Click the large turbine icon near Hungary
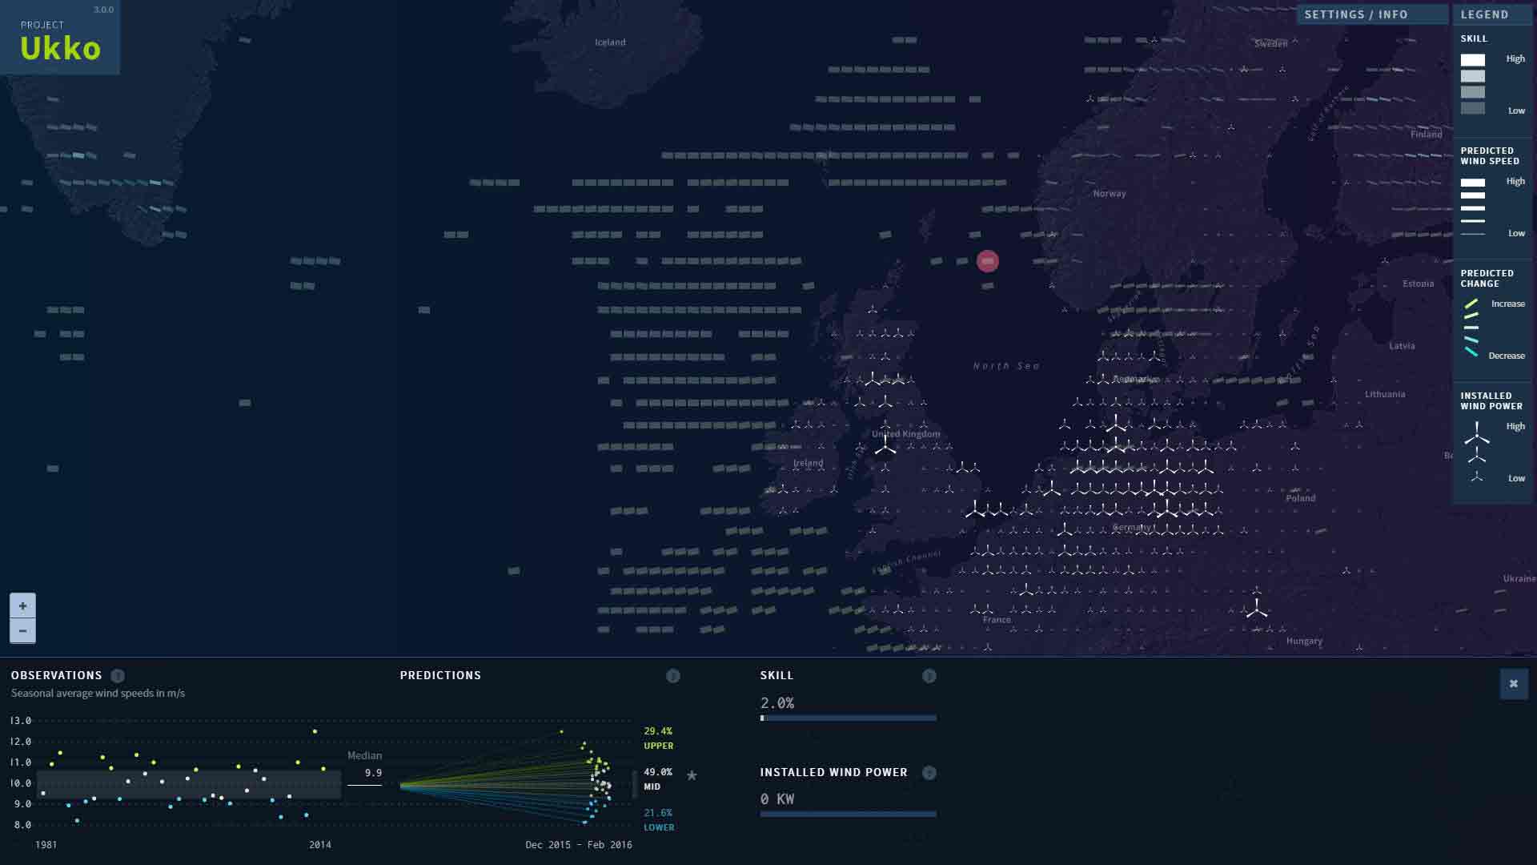The height and width of the screenshot is (865, 1537). point(1257,607)
